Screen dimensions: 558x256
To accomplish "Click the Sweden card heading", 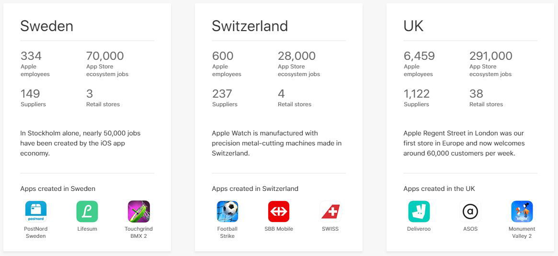I will point(46,26).
